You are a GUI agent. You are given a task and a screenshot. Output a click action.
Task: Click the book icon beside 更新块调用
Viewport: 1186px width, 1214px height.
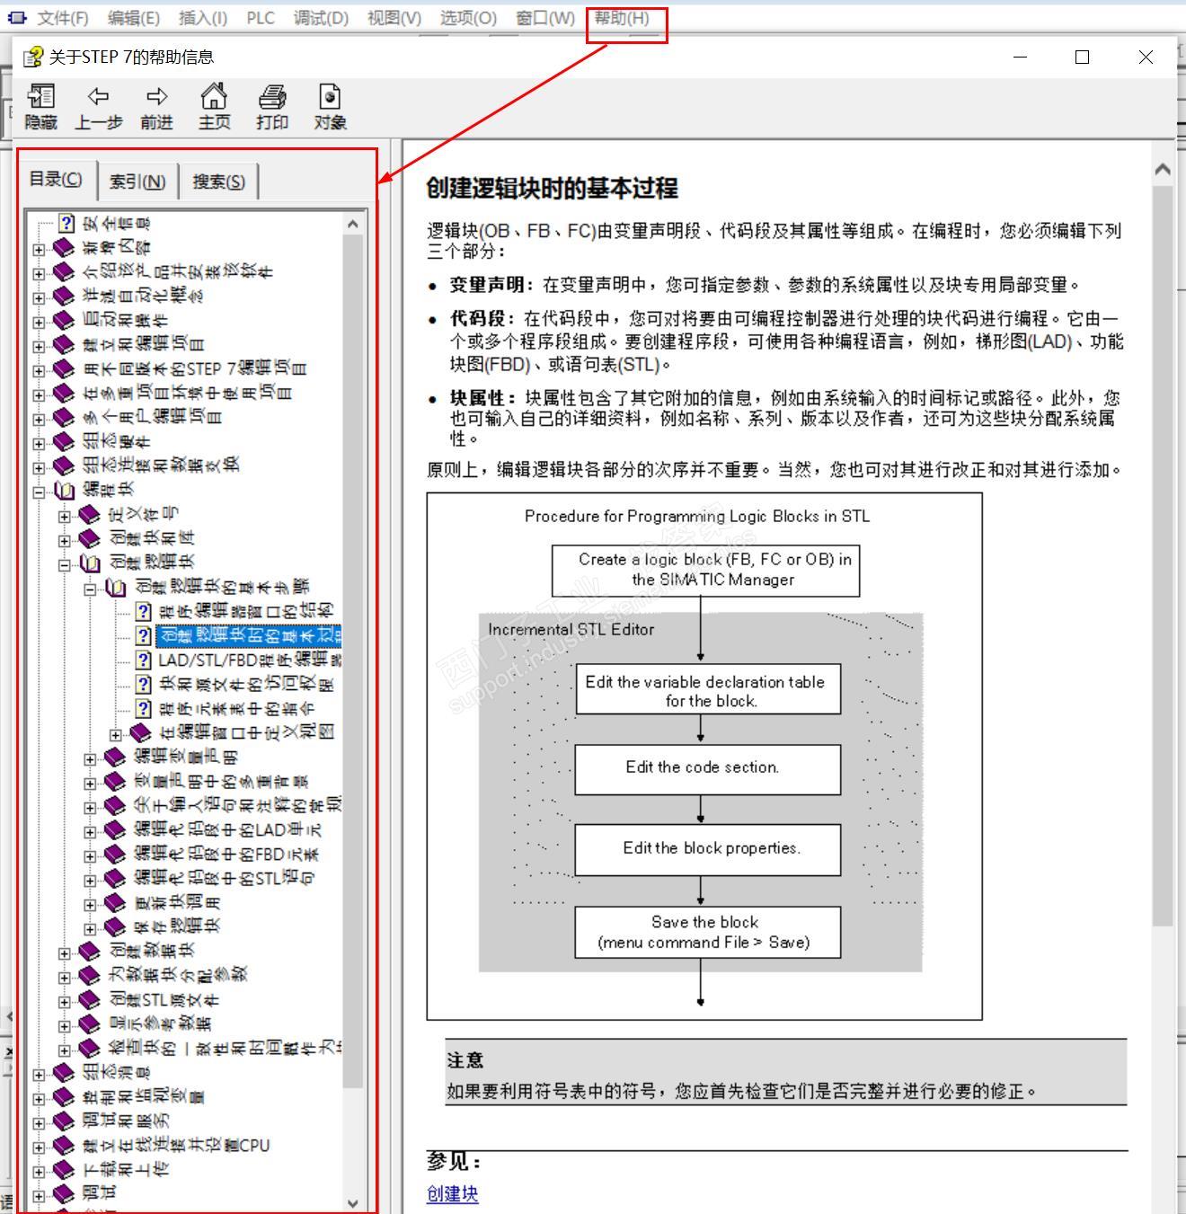(115, 902)
